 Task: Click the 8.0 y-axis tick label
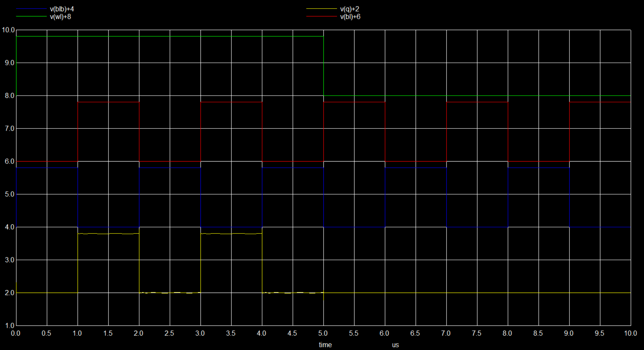pos(10,96)
